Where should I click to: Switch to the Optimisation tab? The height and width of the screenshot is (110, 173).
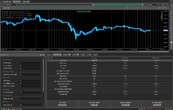click(26, 2)
